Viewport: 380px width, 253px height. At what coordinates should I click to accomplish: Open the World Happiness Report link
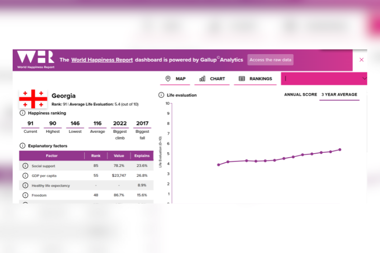(102, 60)
